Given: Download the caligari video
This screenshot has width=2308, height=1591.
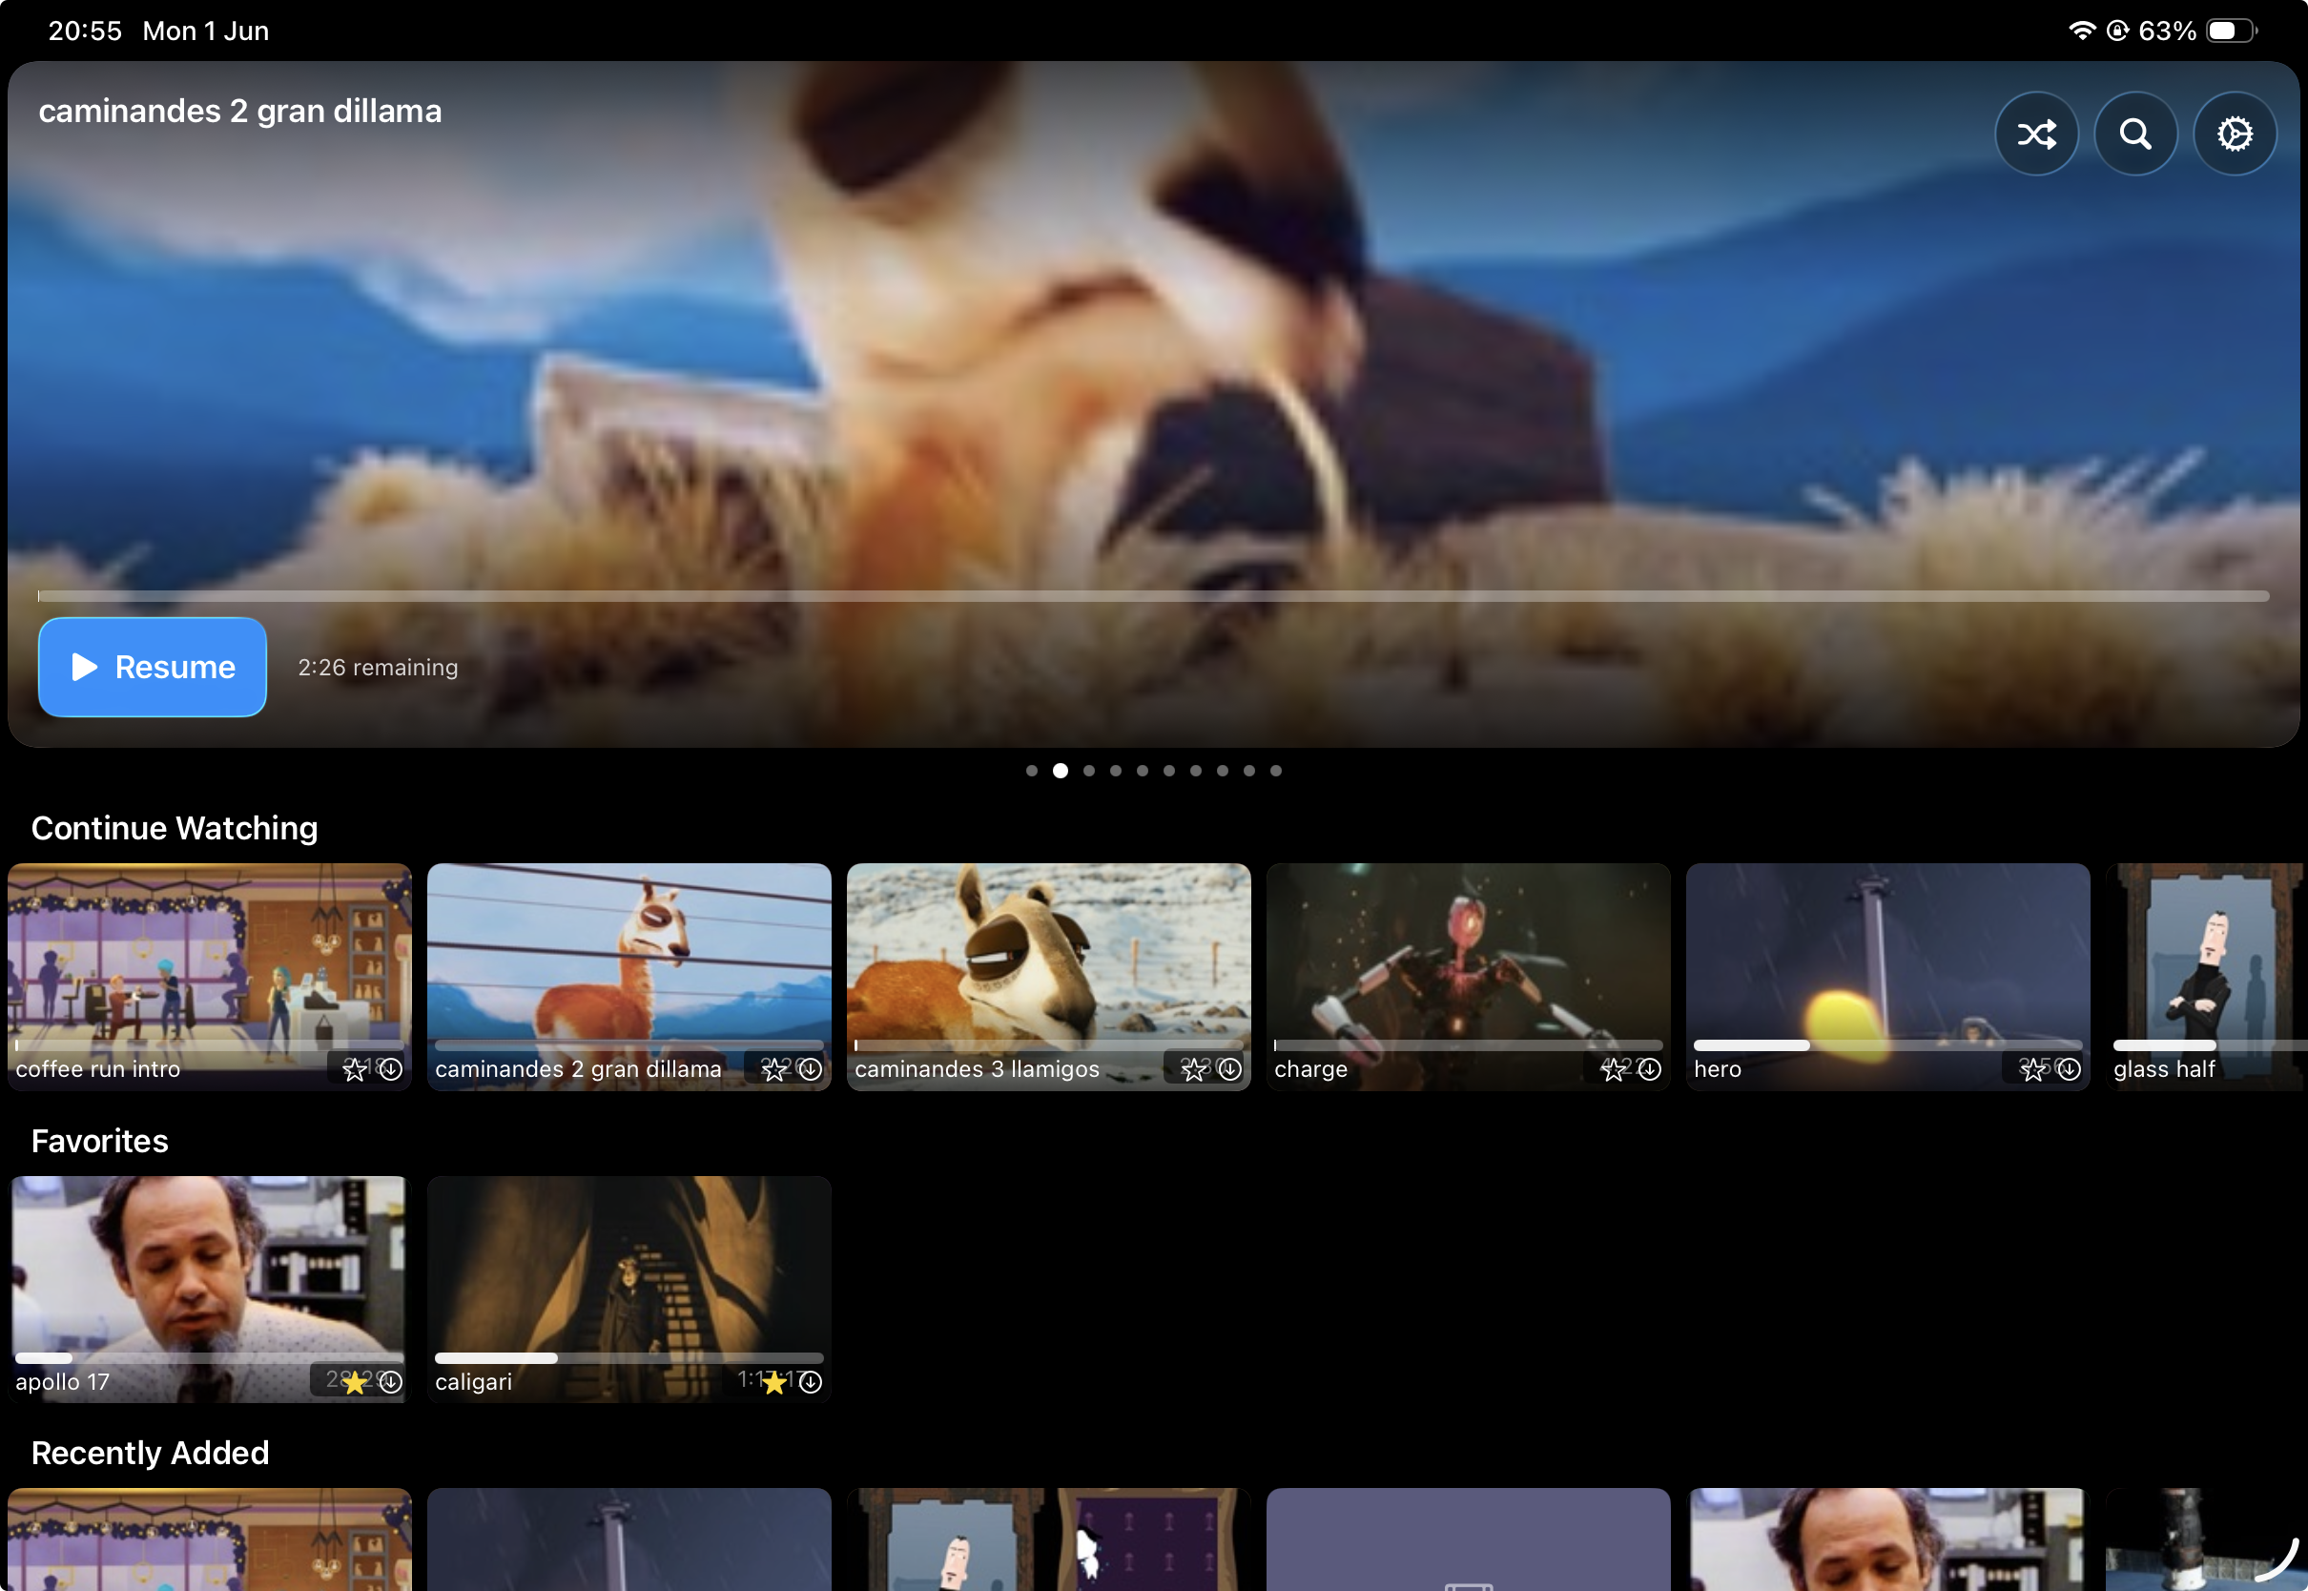Looking at the screenshot, I should point(811,1382).
